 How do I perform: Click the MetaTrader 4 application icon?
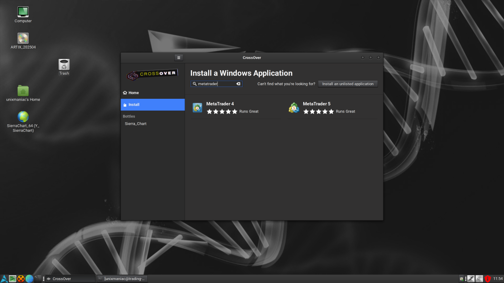(197, 108)
